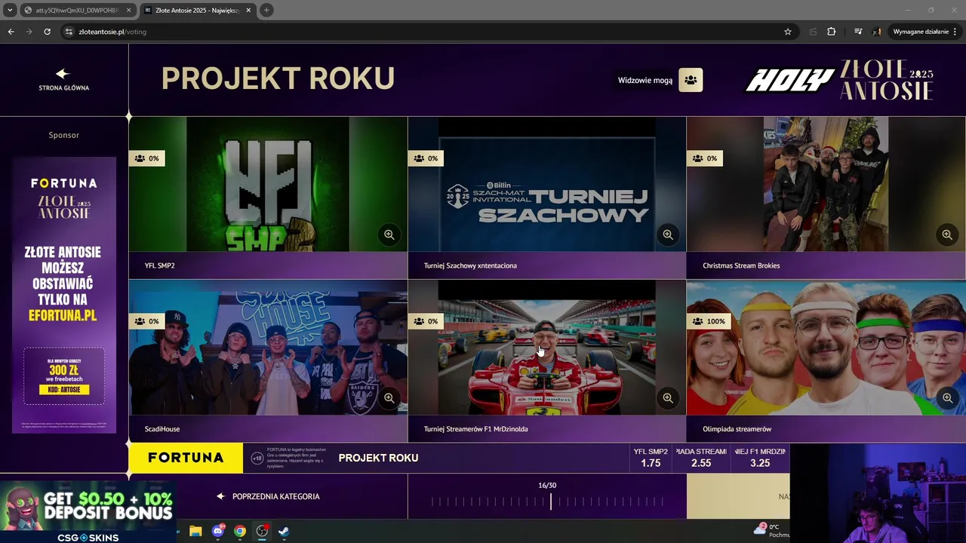The width and height of the screenshot is (966, 543).
Task: Open the CSG Skins deposit bonus ad
Action: tap(88, 512)
